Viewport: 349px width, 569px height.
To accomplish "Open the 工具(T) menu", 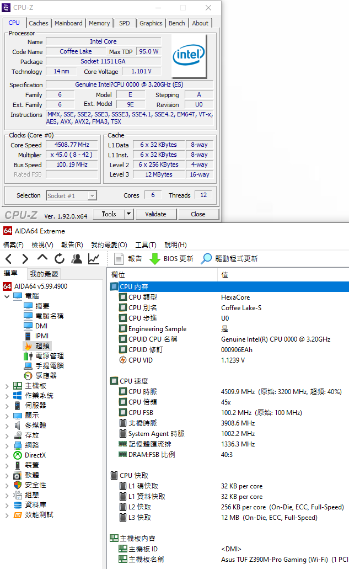I will (146, 245).
